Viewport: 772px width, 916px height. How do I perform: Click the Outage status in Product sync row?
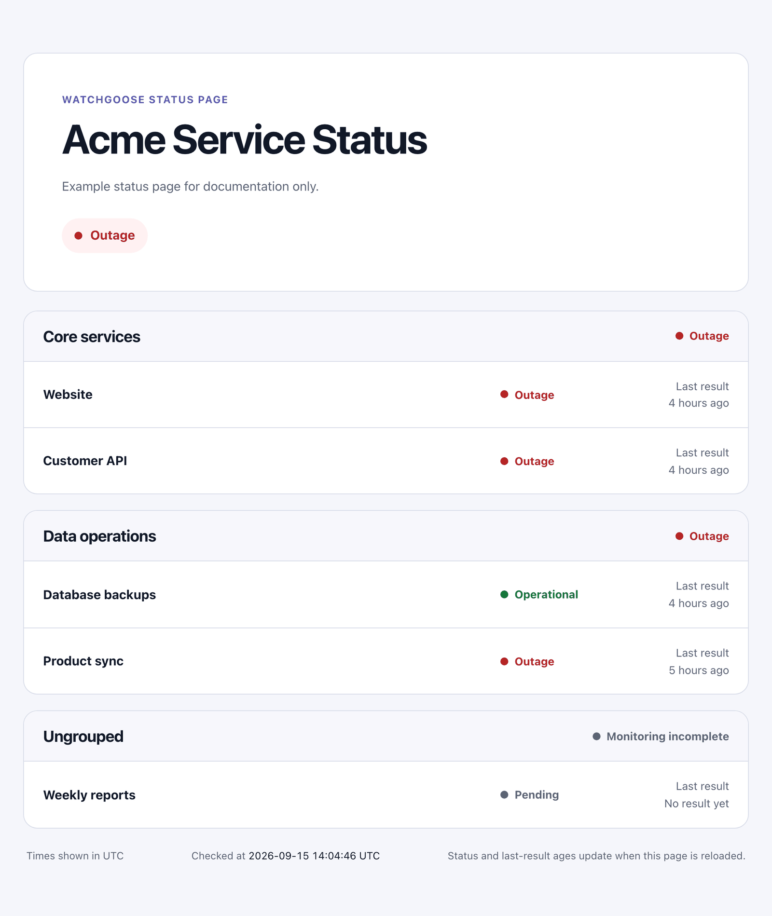534,662
